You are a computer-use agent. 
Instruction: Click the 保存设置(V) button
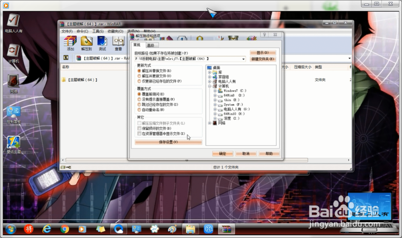tap(168, 142)
